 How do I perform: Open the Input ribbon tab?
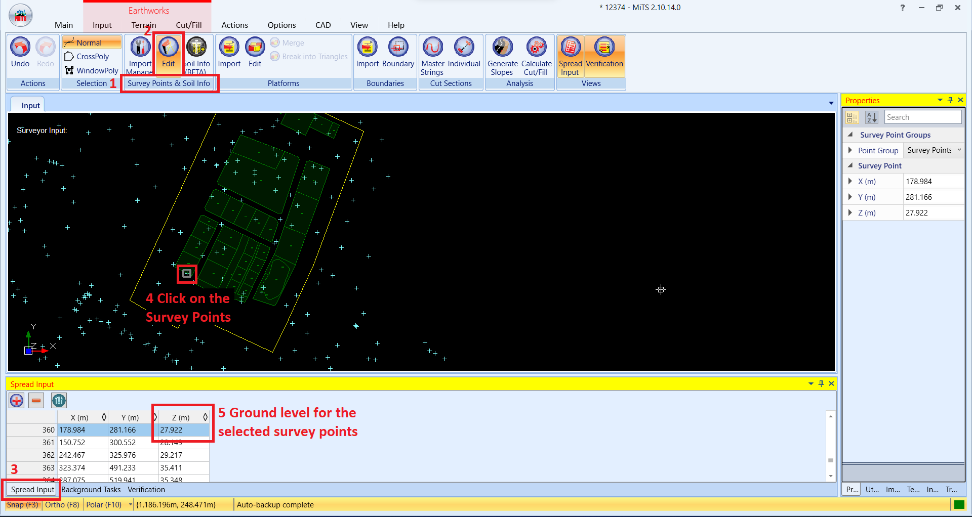click(102, 25)
